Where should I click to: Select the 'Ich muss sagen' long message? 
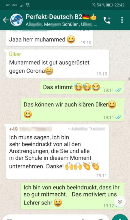coord(58,152)
